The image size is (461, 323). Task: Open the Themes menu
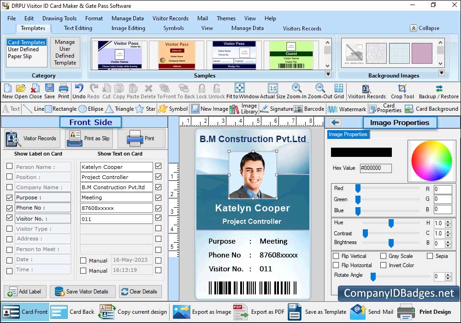point(226,18)
